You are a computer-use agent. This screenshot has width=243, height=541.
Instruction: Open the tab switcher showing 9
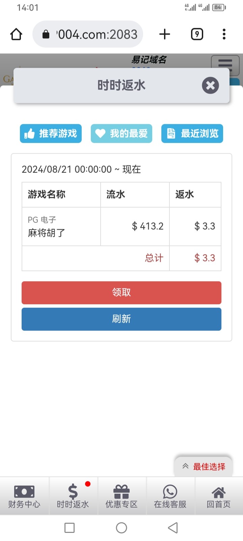pyautogui.click(x=197, y=34)
